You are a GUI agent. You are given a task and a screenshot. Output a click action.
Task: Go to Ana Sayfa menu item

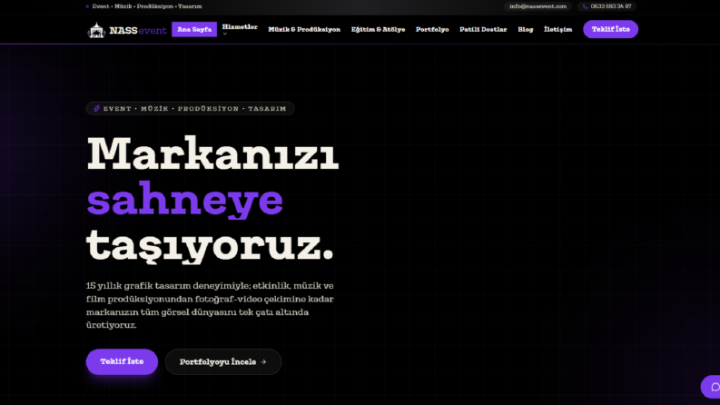pos(194,29)
